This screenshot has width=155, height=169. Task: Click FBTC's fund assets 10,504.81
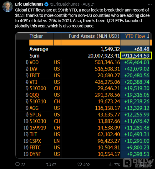click(x=109, y=148)
